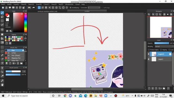
Task: Open the Select menu
Action: click(x=31, y=4)
